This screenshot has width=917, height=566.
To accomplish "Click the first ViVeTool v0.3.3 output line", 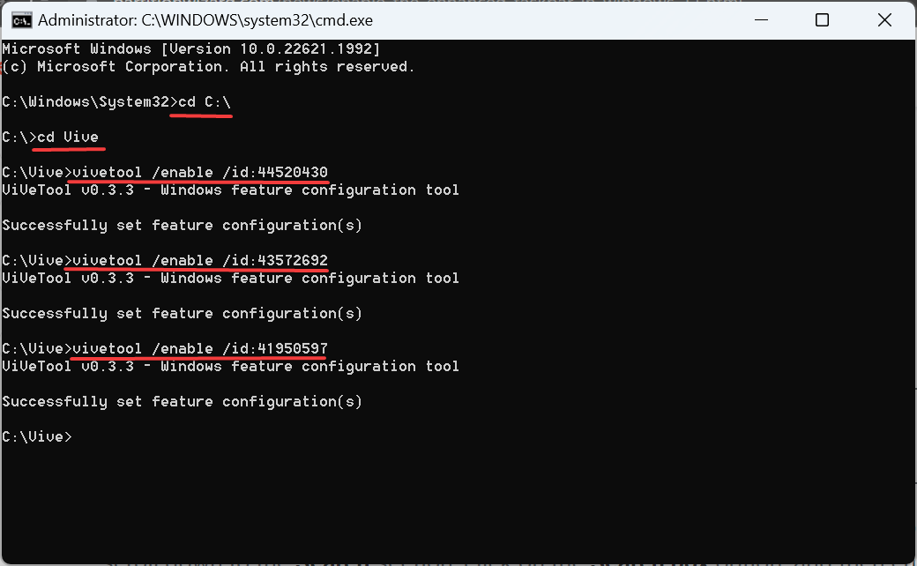I will pyautogui.click(x=230, y=190).
